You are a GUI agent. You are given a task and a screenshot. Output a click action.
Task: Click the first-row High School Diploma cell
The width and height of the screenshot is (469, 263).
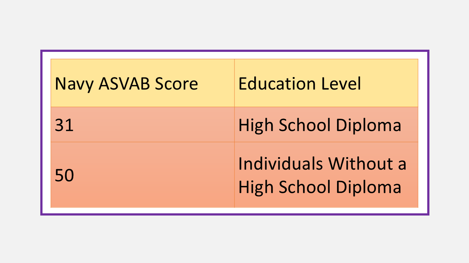pyautogui.click(x=326, y=125)
